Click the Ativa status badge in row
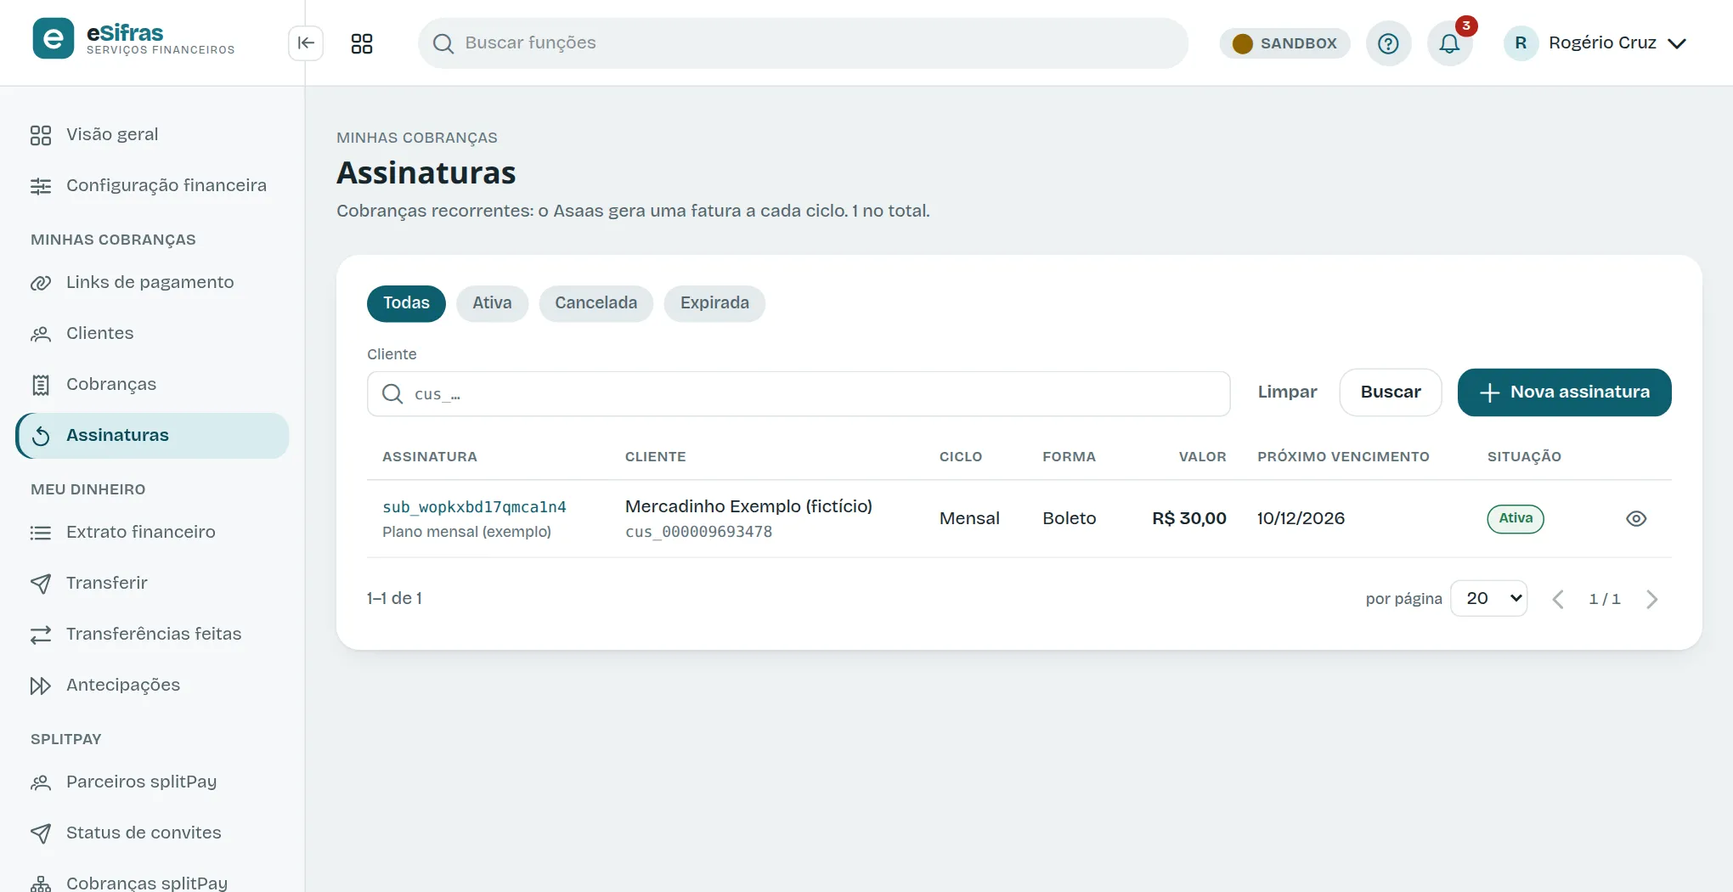Image resolution: width=1733 pixels, height=892 pixels. click(1516, 519)
